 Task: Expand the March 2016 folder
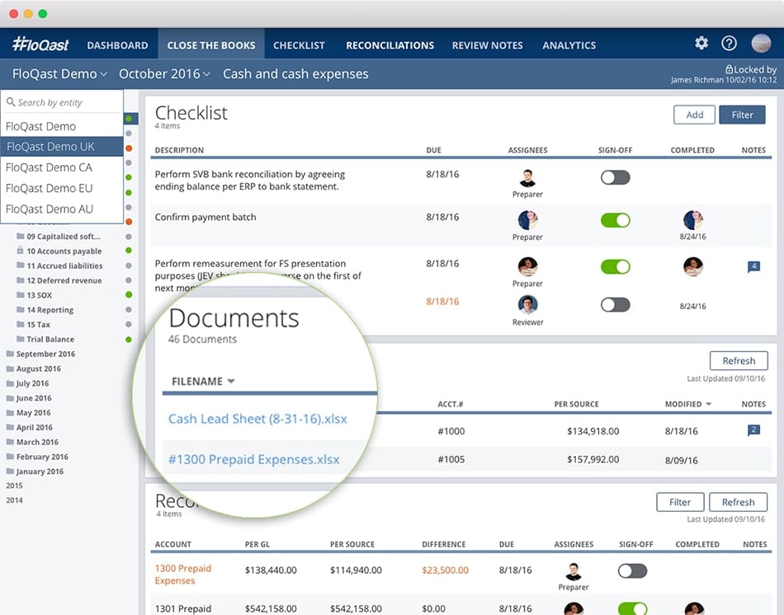click(32, 442)
